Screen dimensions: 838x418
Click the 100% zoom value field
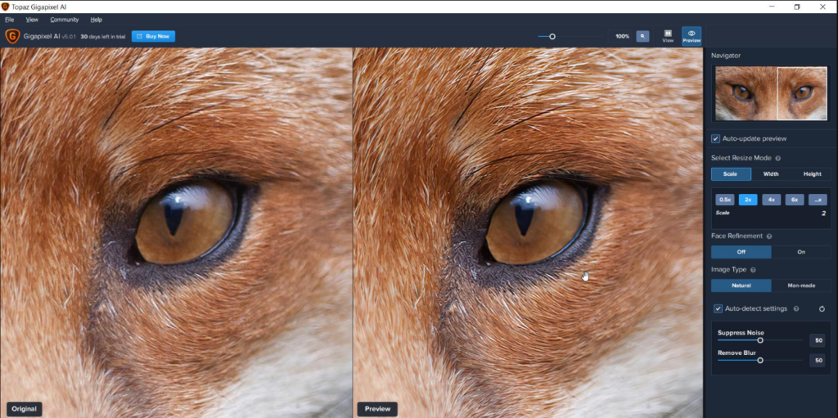click(x=622, y=36)
